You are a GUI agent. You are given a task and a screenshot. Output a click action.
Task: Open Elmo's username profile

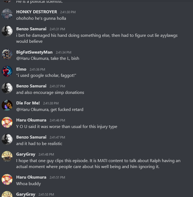pyautogui.click(x=21, y=69)
